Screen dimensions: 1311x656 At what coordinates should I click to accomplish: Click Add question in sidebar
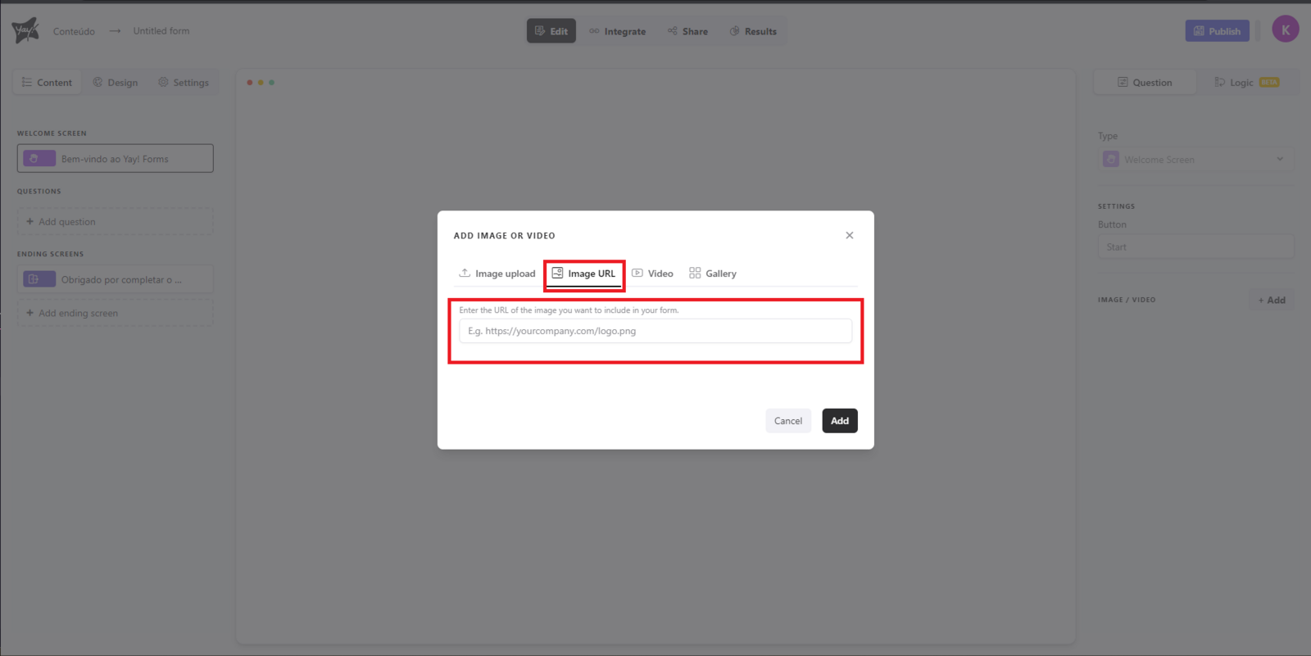[x=115, y=222]
